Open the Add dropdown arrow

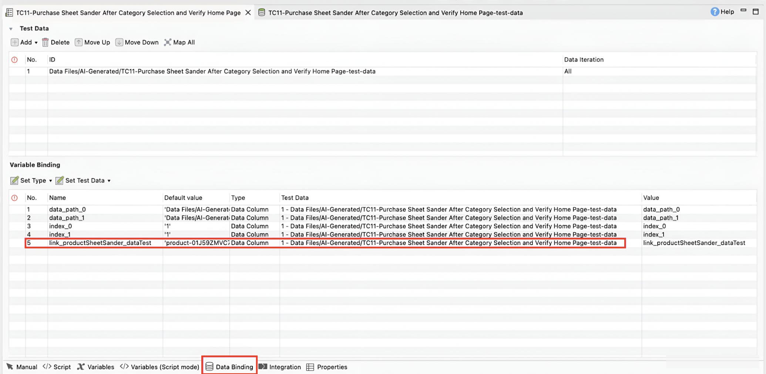(36, 43)
